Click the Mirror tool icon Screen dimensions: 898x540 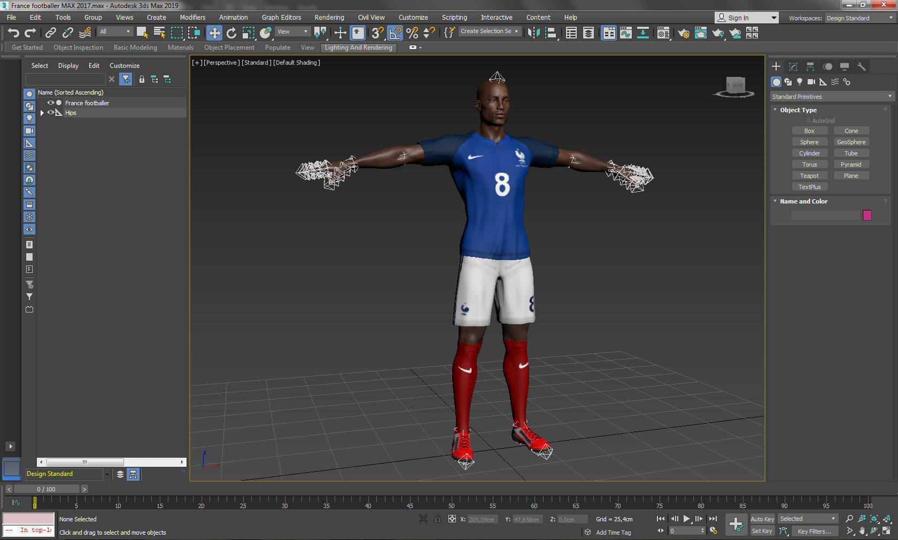click(x=533, y=33)
